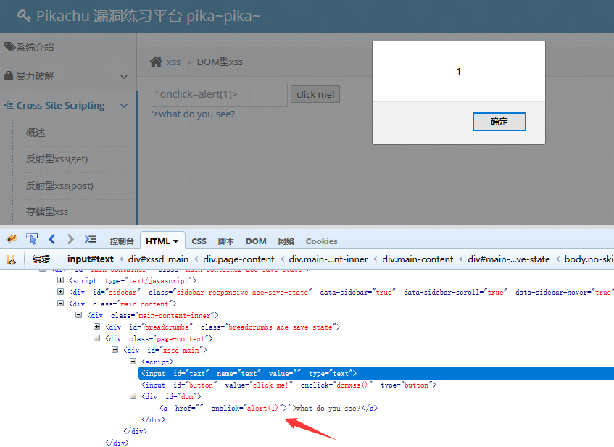The image size is (614, 447).
Task: Select div.main-...nt-inner in the element path
Action: pos(328,259)
